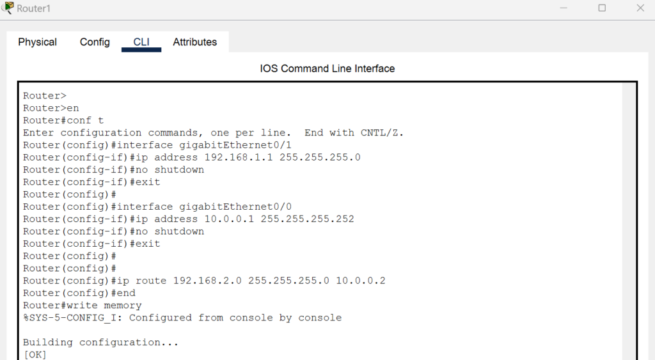655x360 pixels.
Task: Click the CLI vertical scrollbar track
Action: click(628, 221)
